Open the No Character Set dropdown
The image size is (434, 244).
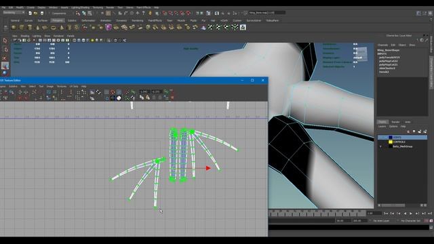(x=411, y=221)
